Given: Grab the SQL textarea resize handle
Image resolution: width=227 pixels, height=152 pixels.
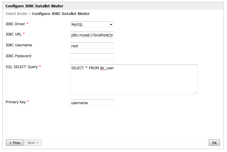Looking at the screenshot, I should coord(195,92).
